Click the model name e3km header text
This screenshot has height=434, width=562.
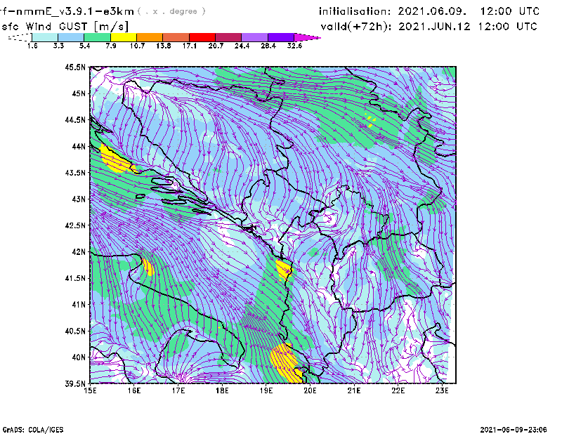coord(67,11)
